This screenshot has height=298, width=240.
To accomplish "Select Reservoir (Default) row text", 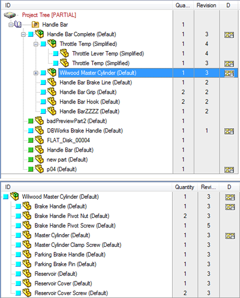I will [56, 273].
